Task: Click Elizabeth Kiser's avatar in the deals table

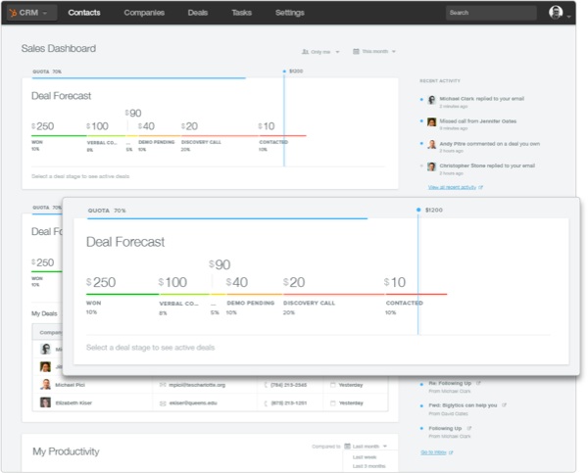Action: [x=45, y=402]
